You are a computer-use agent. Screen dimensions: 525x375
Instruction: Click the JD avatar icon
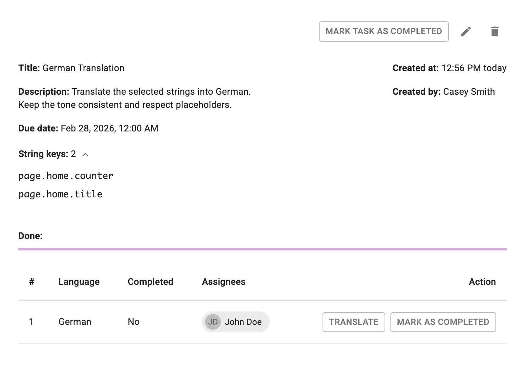(x=213, y=322)
